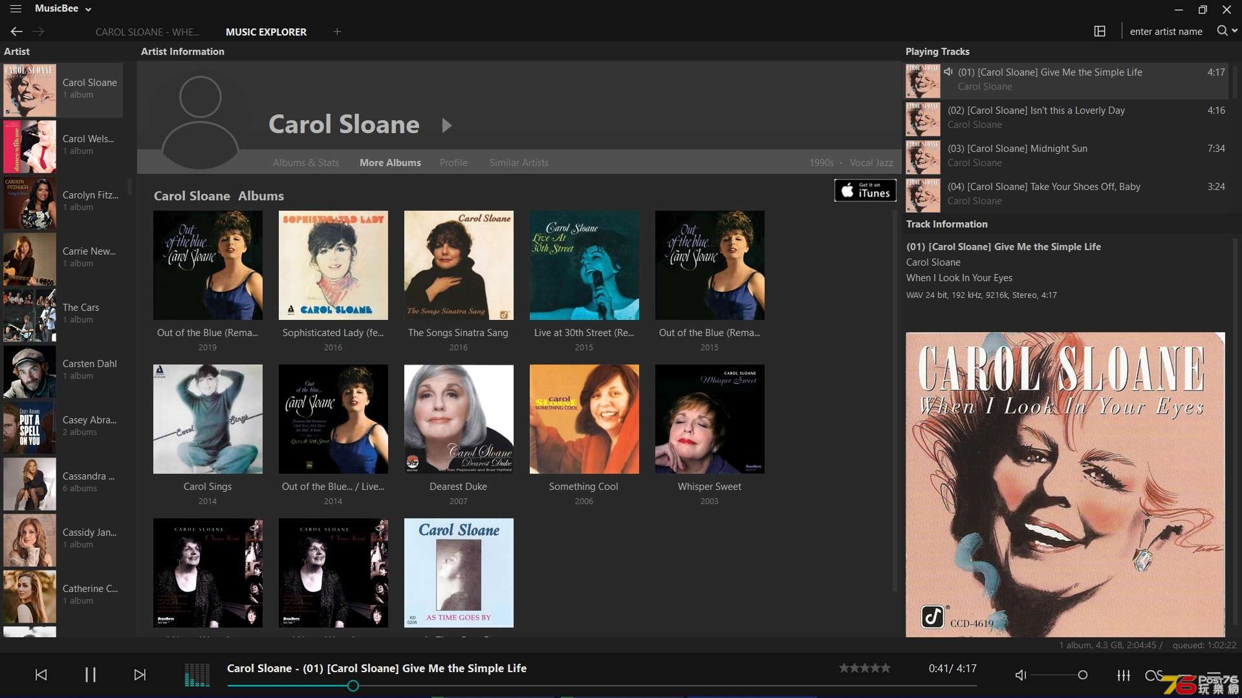Select artist Catherine C... in list

63,596
